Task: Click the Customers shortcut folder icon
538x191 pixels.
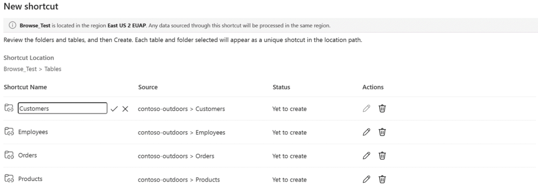Action: click(x=9, y=109)
